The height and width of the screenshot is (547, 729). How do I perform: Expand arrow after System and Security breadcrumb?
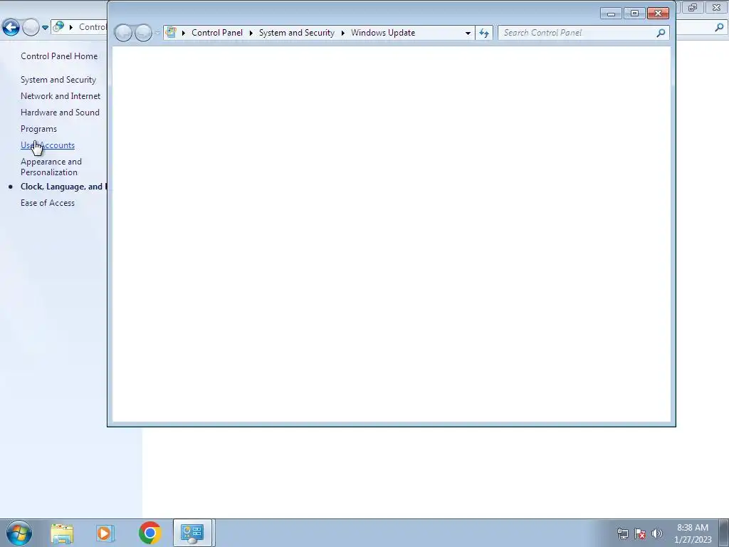(x=343, y=33)
